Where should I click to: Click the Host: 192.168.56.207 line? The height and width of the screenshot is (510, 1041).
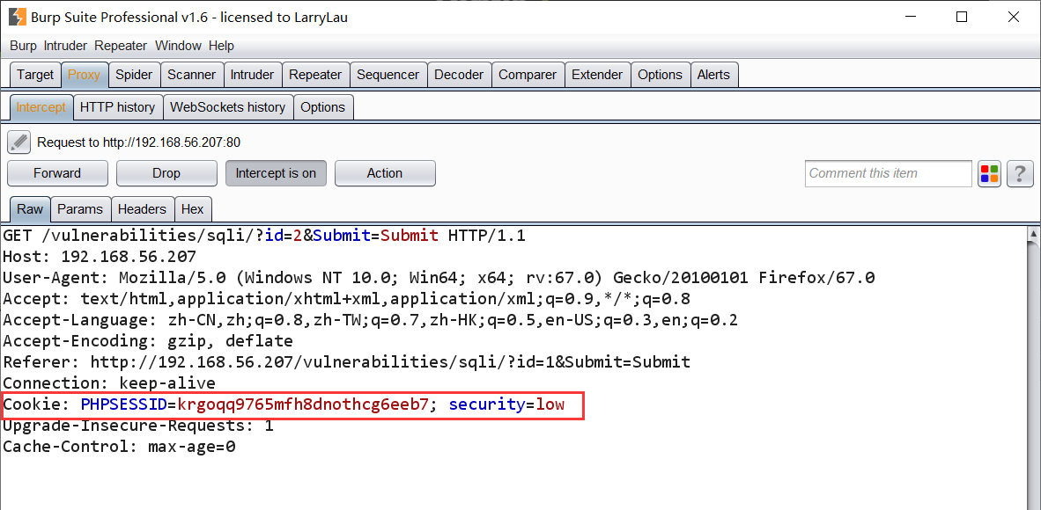[x=100, y=256]
